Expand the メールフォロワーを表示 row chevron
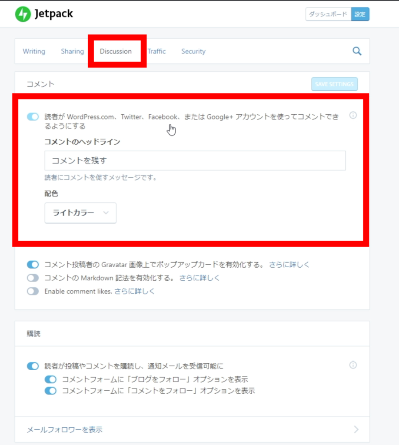 pos(356,429)
